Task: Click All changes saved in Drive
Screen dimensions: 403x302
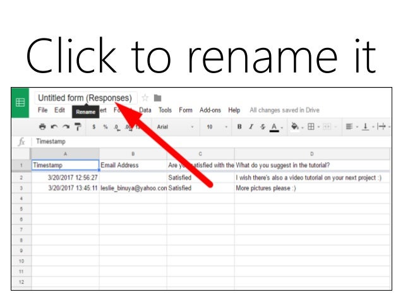Action: [284, 110]
